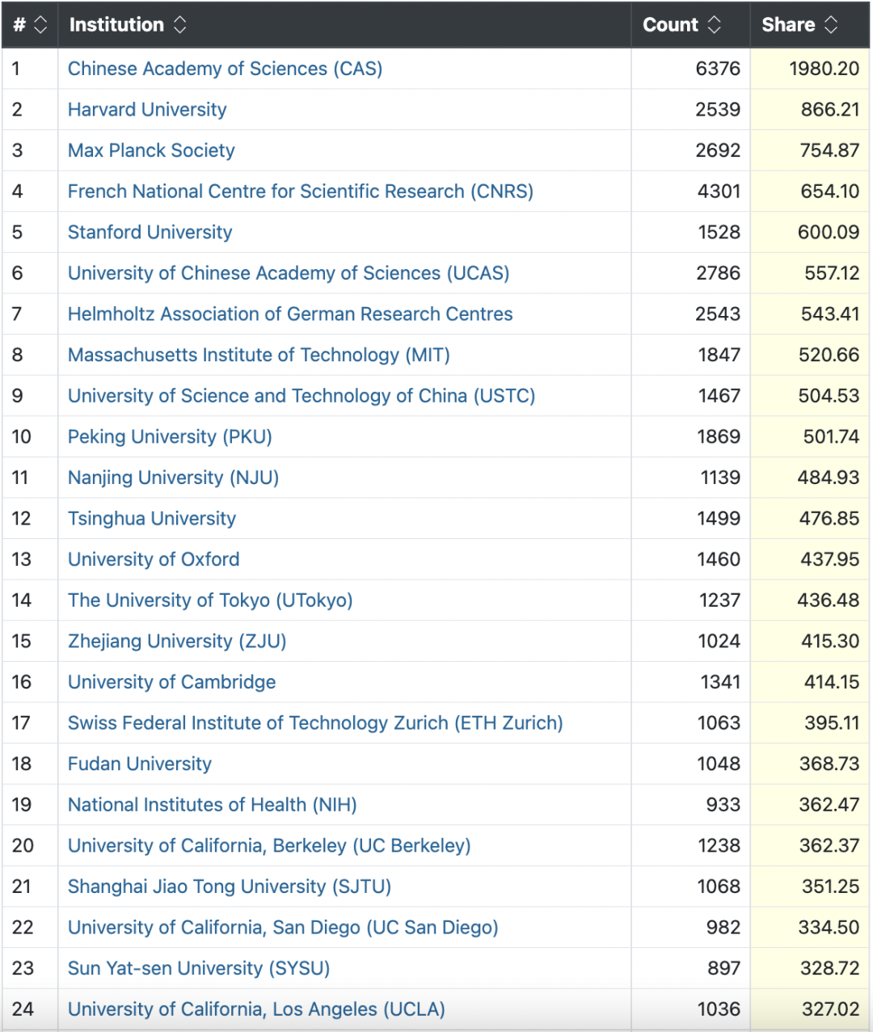
Task: Open the Tsinghua University link
Action: coord(152,518)
